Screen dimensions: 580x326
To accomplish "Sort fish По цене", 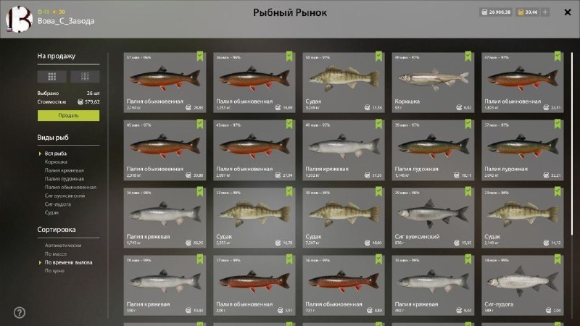I will coord(54,270).
